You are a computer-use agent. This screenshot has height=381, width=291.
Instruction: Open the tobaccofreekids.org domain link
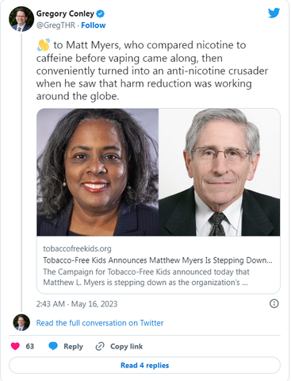(x=77, y=248)
